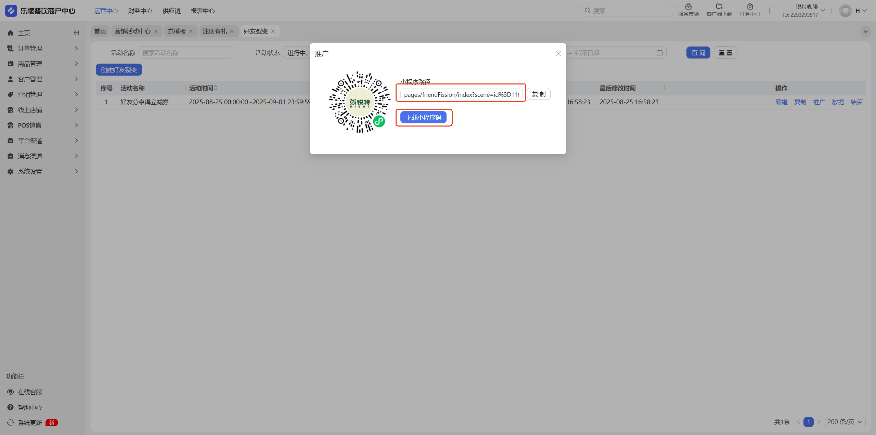
Task: Click the calendar icon in date field
Action: [659, 53]
